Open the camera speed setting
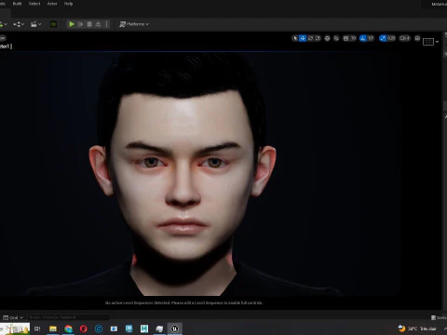The height and width of the screenshot is (335, 447). [x=405, y=38]
